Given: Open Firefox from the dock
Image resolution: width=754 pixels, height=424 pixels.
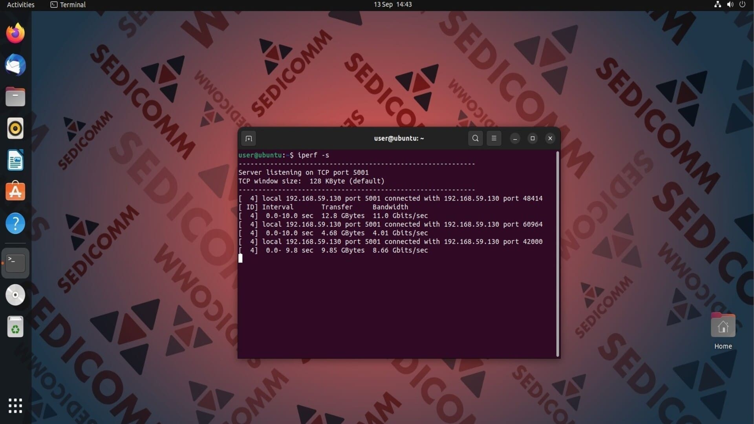Looking at the screenshot, I should 15,33.
